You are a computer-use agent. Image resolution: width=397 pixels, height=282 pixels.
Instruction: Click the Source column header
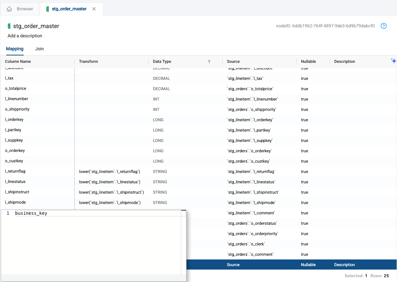pos(233,61)
